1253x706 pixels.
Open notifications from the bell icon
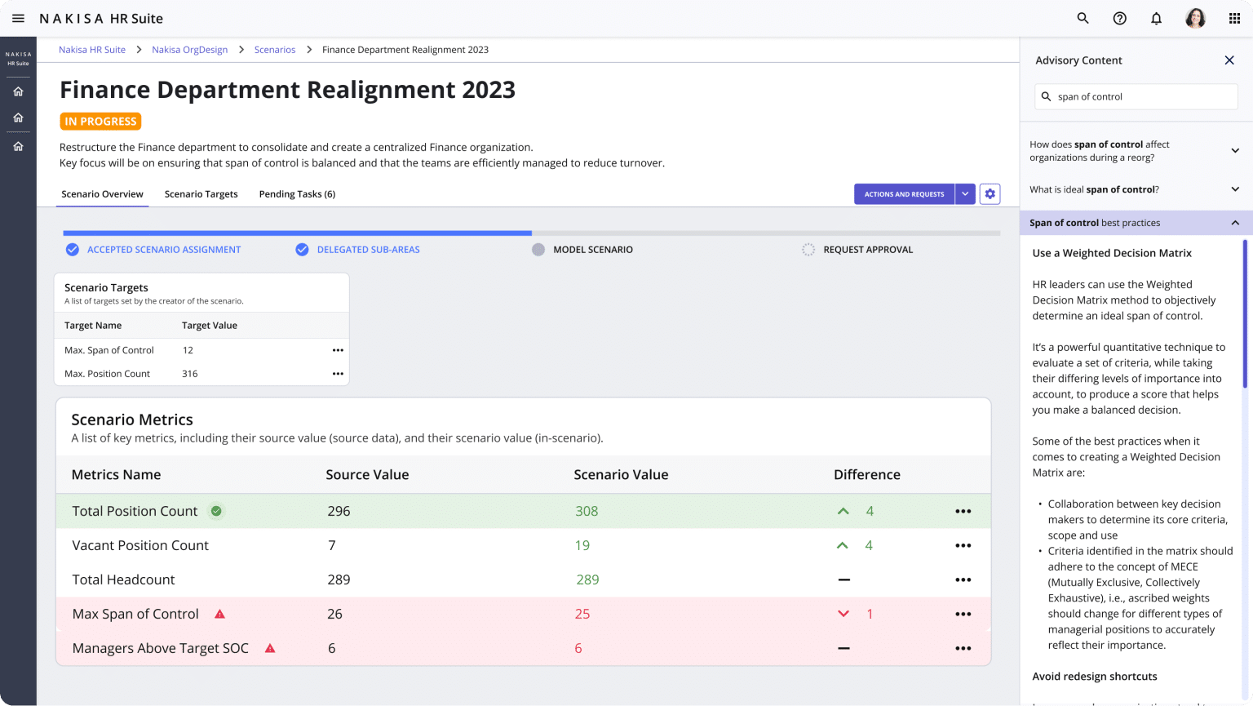click(x=1156, y=17)
